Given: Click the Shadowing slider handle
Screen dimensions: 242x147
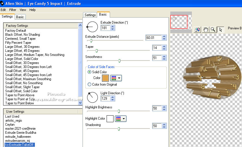Looking at the screenshot, I should [119, 129].
